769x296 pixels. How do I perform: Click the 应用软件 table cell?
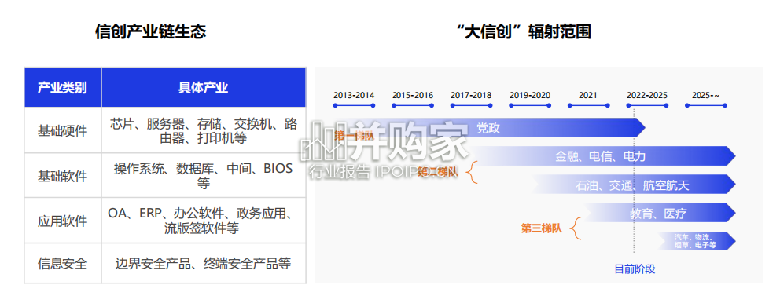(63, 221)
